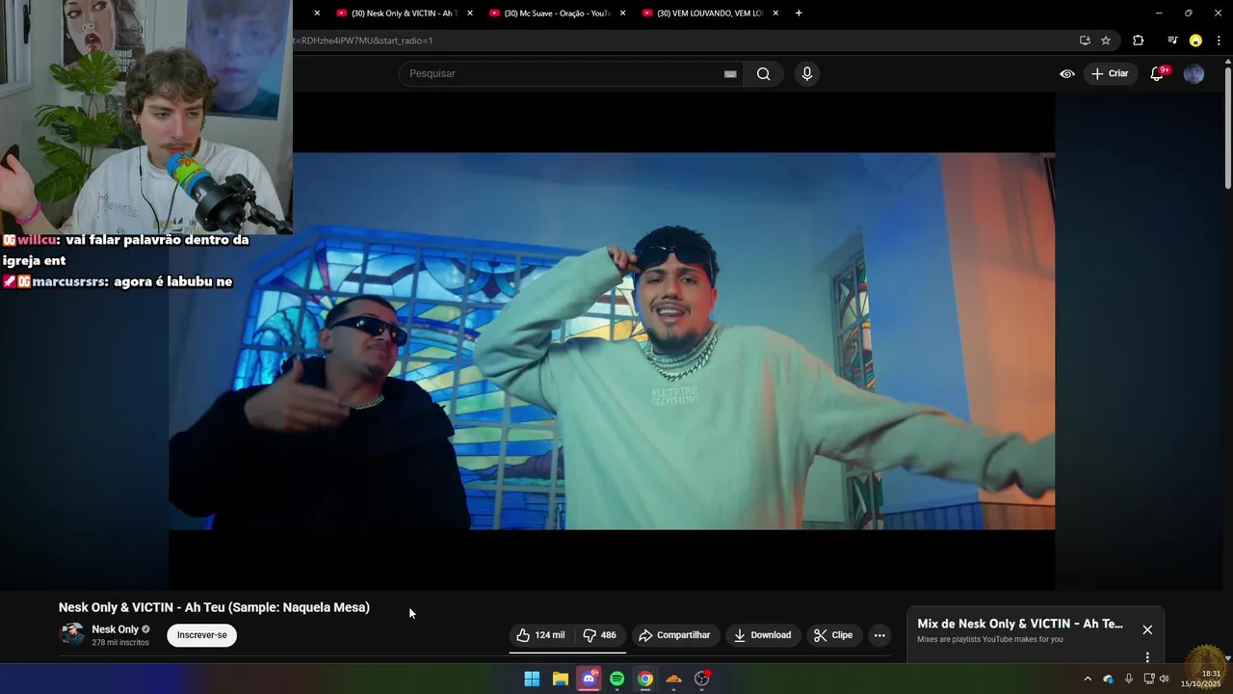Like the video with 124 mil
Screen dimensions: 1233x694
coord(540,635)
